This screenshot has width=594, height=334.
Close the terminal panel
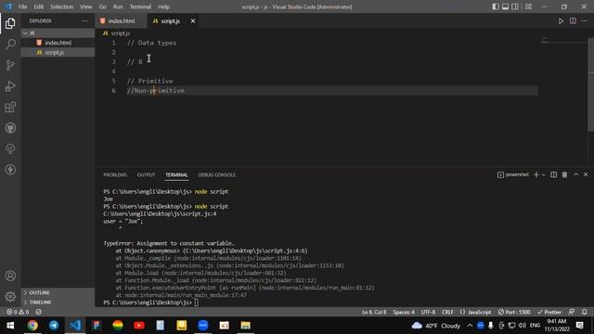[x=586, y=174]
